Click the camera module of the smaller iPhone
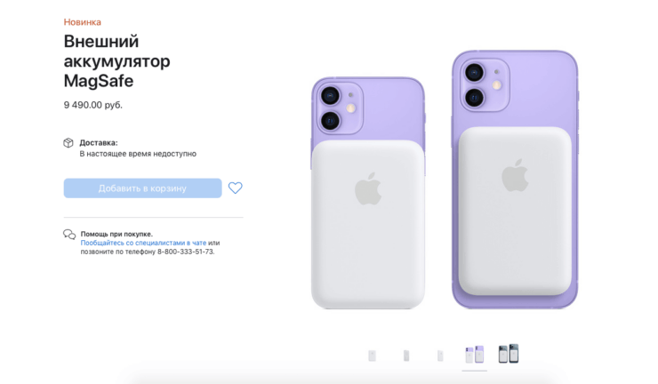This screenshot has height=384, width=658. (339, 108)
